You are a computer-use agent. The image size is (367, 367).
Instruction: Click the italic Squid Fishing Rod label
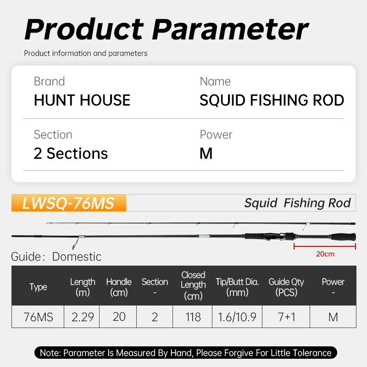point(297,203)
